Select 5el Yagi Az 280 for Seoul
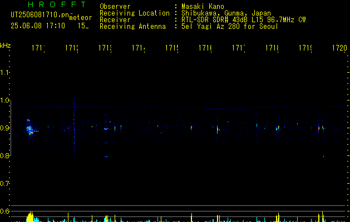Image resolution: width=350 pixels, height=222 pixels. click(x=230, y=27)
